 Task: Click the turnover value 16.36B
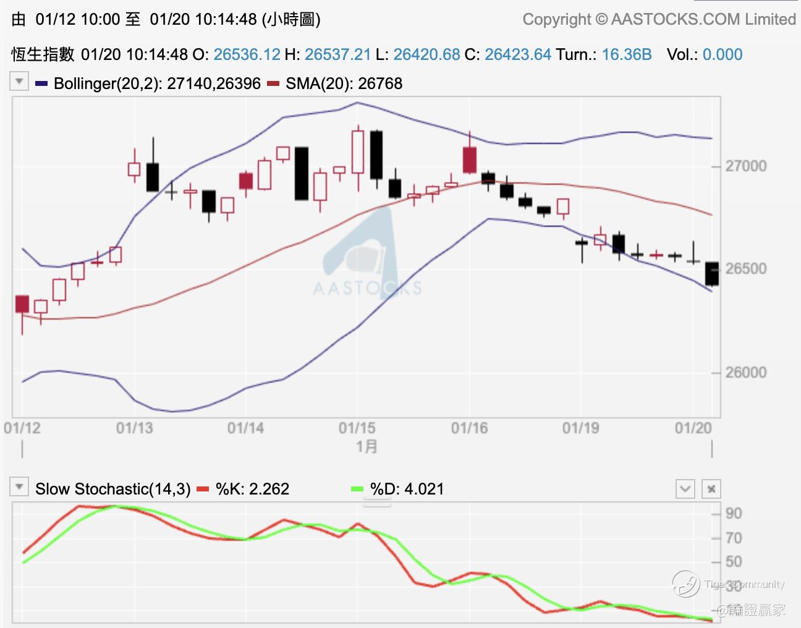point(627,54)
